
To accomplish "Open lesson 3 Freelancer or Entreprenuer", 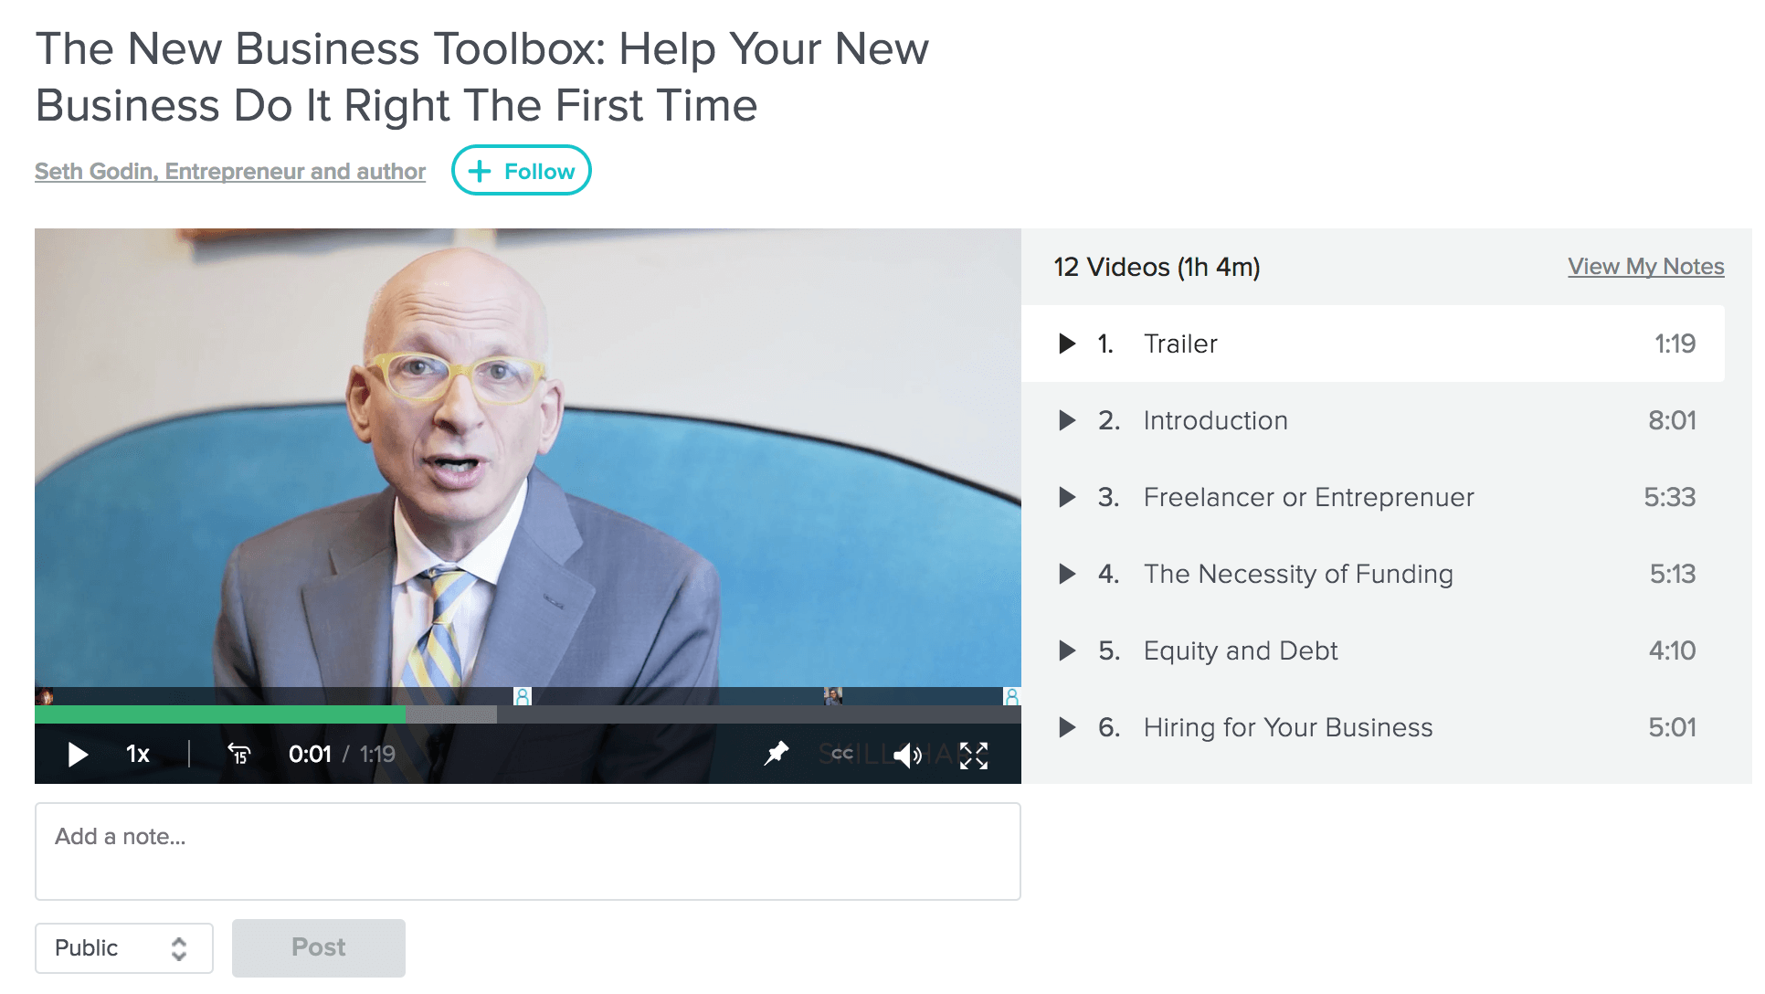I will (x=1372, y=497).
